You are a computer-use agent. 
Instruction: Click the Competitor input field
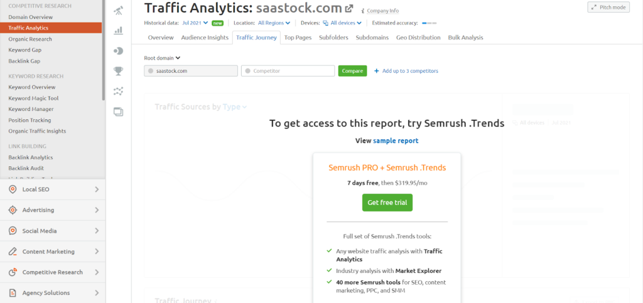click(288, 71)
